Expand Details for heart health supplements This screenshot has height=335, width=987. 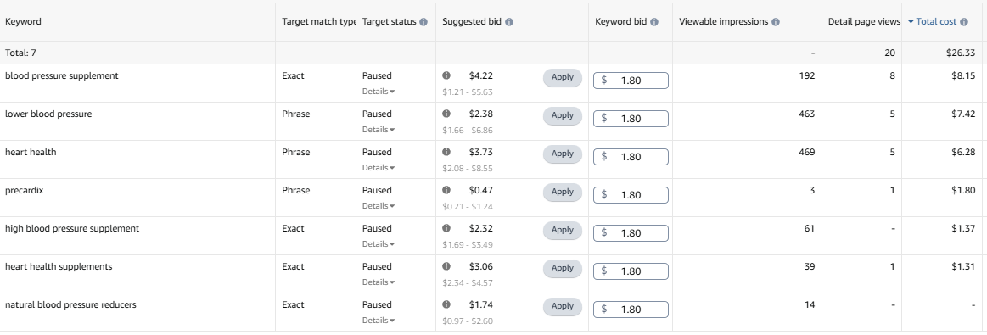379,282
